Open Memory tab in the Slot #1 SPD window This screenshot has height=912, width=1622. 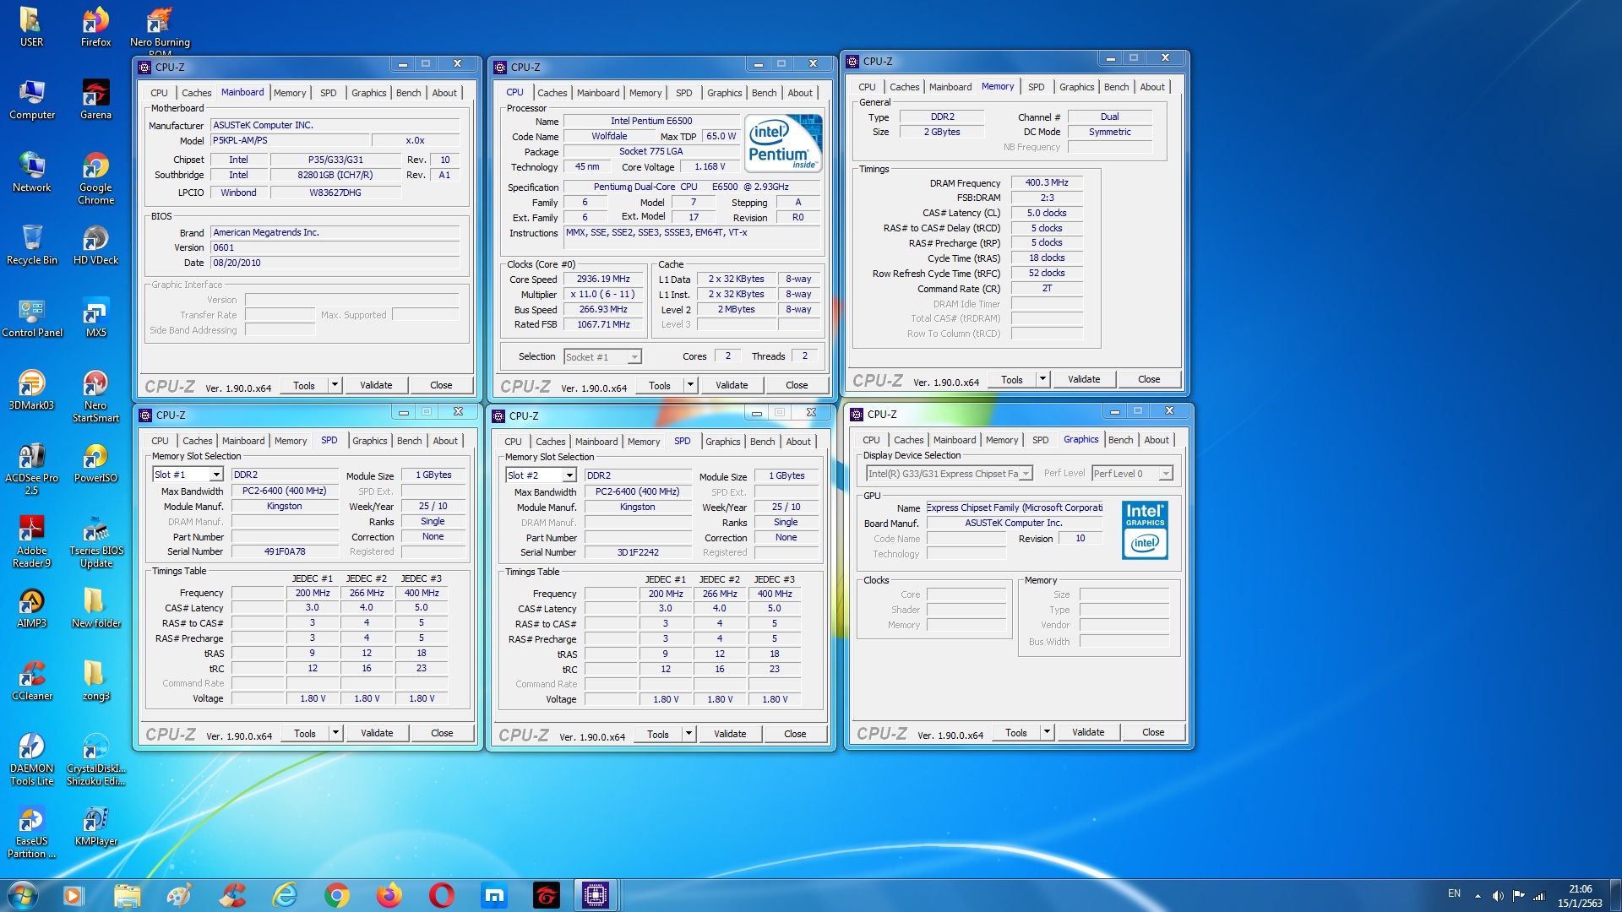[x=291, y=441]
